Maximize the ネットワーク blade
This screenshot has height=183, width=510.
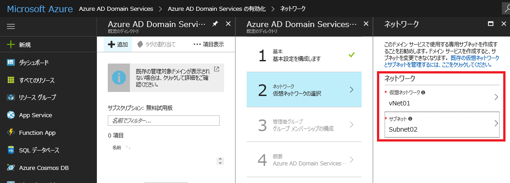point(491,24)
